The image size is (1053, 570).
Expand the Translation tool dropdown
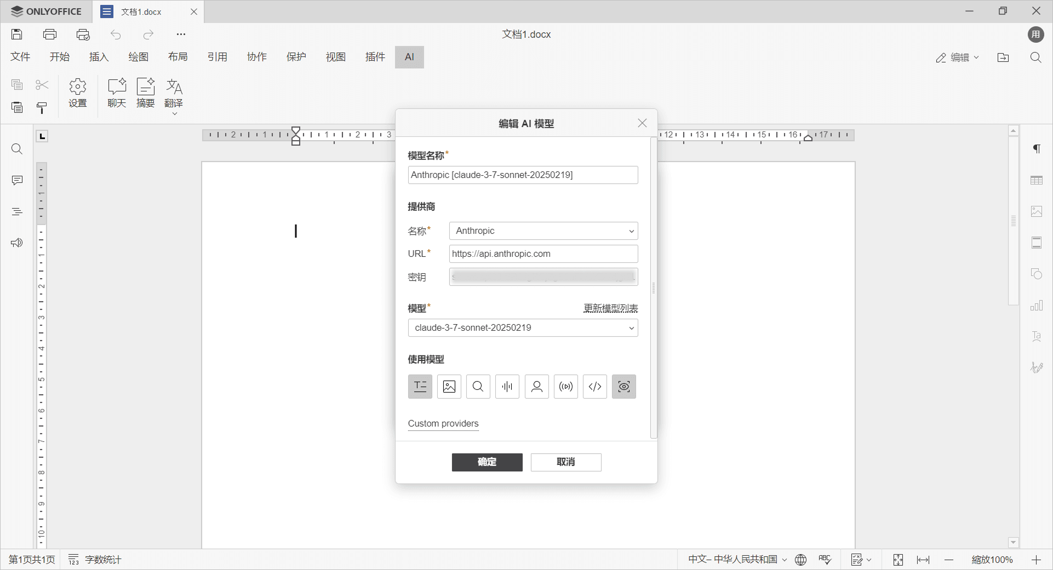point(174,114)
